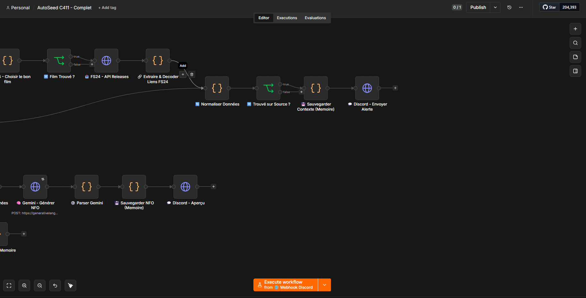The height and width of the screenshot is (298, 586).
Task: Tidy up the workflow nodes
Action: pyautogui.click(x=70, y=286)
